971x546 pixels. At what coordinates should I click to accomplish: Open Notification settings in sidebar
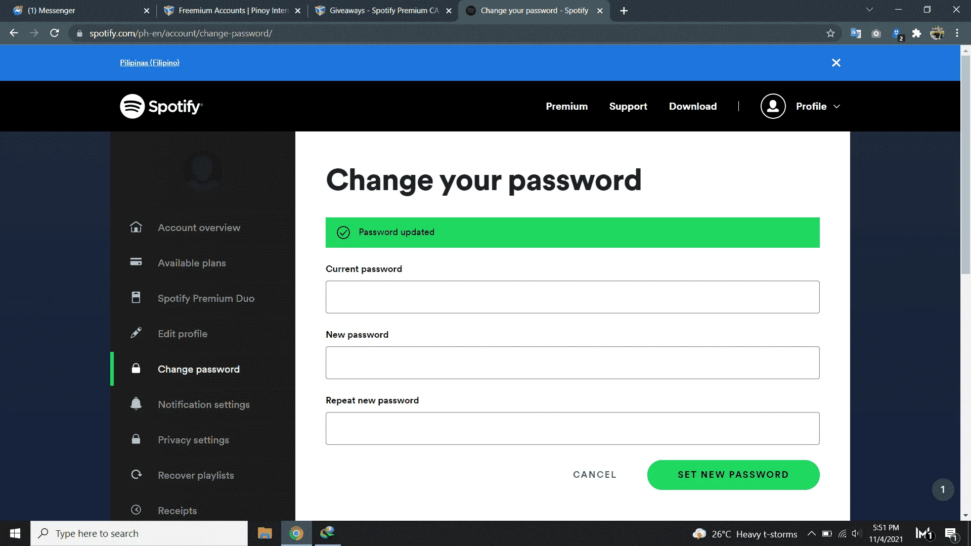pyautogui.click(x=204, y=404)
